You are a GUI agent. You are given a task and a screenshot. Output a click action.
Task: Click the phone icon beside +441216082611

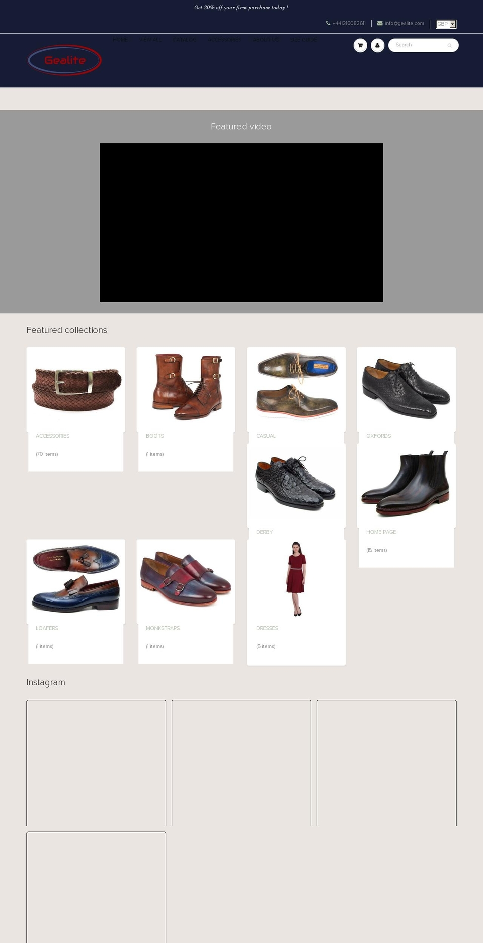coord(328,23)
